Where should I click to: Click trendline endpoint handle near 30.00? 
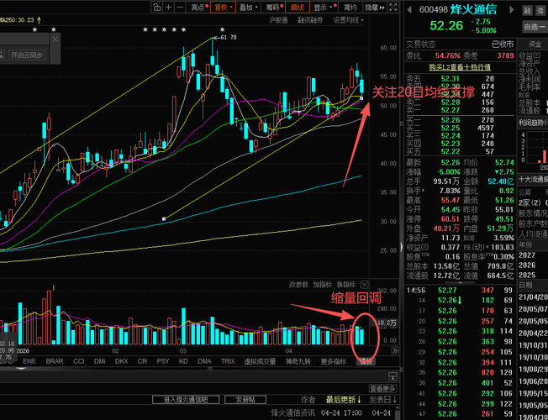click(164, 218)
